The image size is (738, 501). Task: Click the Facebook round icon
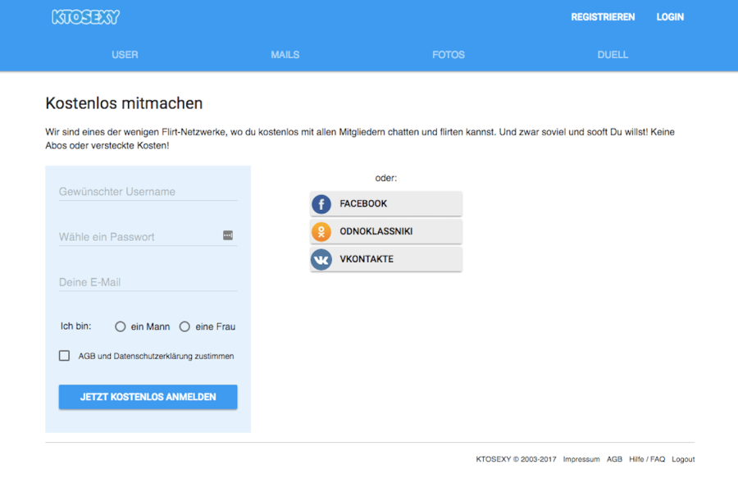(321, 204)
